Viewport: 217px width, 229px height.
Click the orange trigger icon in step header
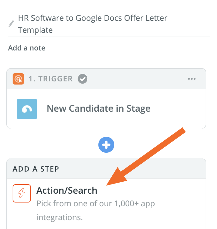(18, 79)
